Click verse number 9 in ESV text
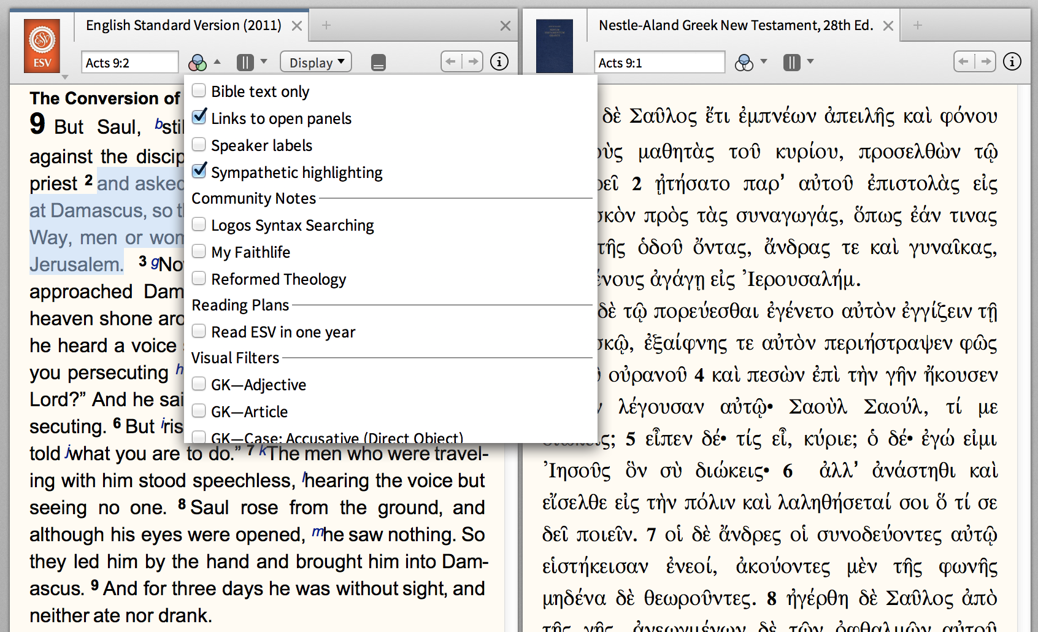 pos(95,585)
